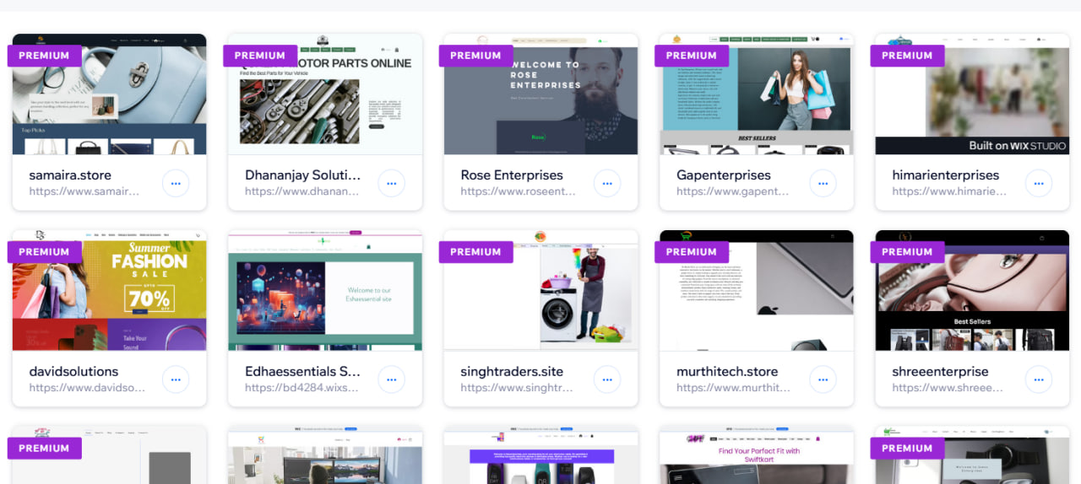This screenshot has width=1081, height=484.
Task: Open the https://www.samair... URL link
Action: pos(84,191)
